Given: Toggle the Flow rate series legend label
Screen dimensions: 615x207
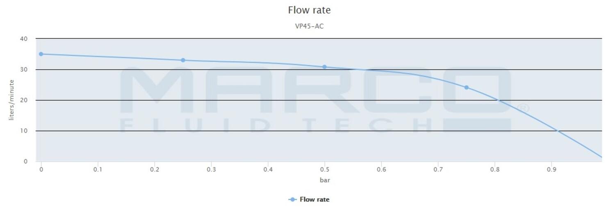Looking at the screenshot, I should [314, 200].
